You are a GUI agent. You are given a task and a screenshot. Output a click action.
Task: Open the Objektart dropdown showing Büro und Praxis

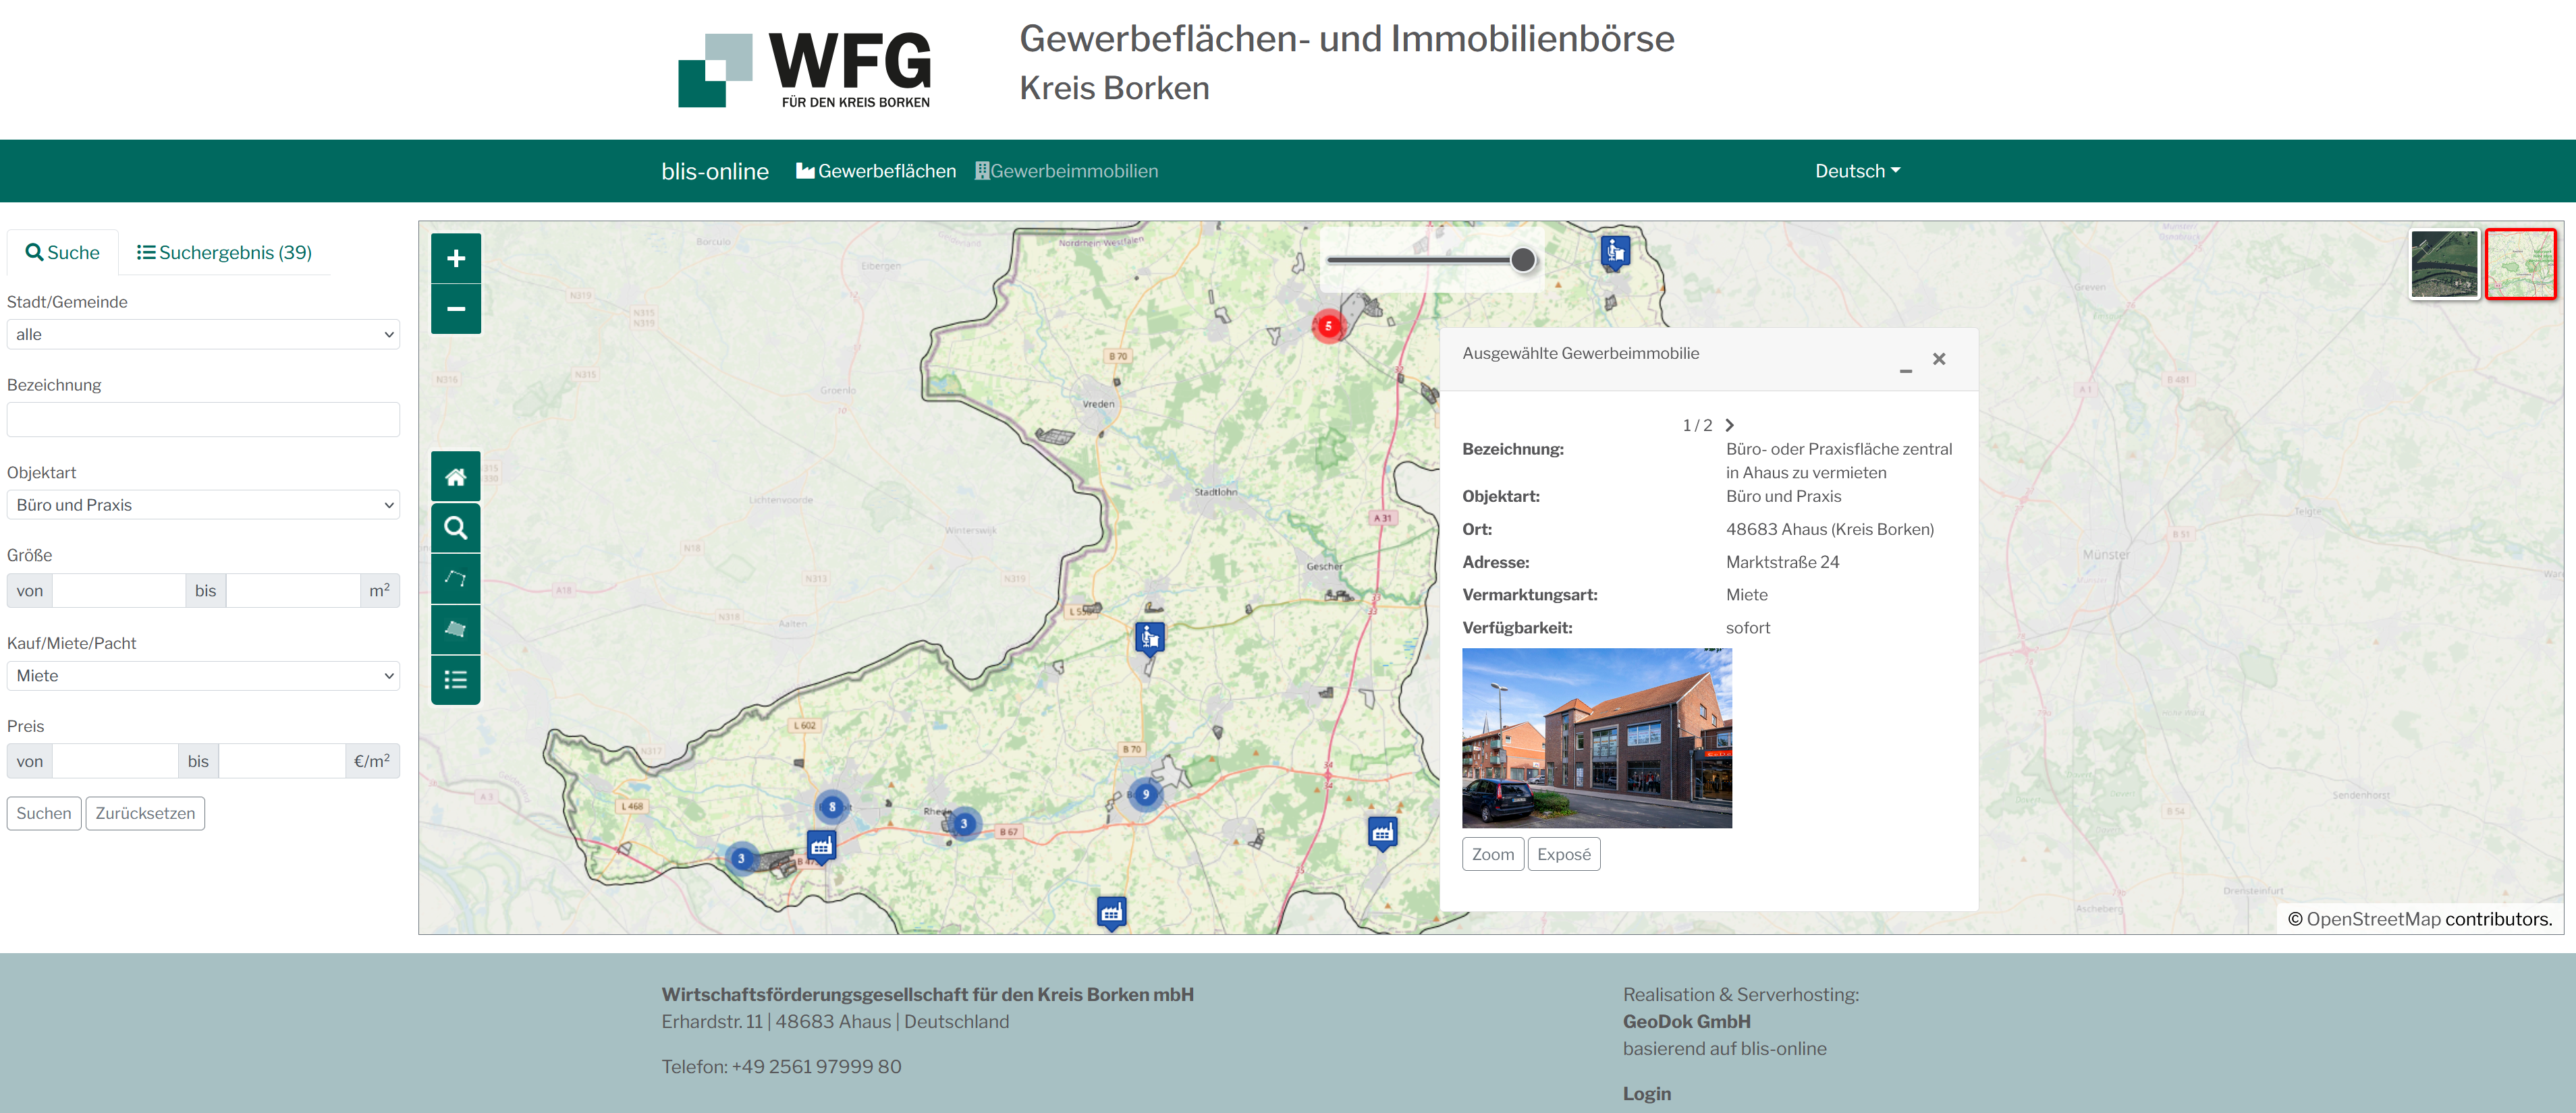[x=203, y=505]
